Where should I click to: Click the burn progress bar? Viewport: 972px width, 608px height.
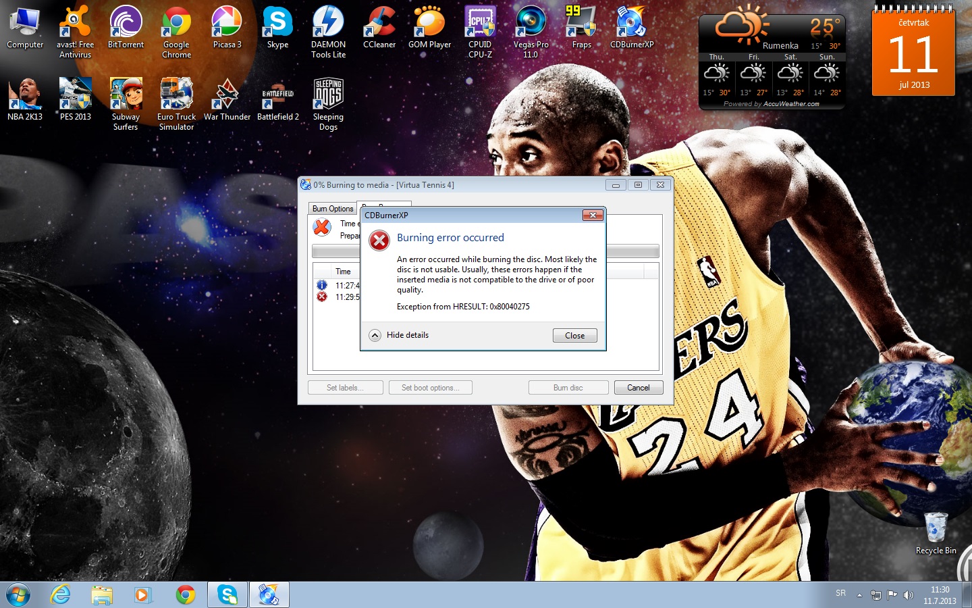[485, 251]
